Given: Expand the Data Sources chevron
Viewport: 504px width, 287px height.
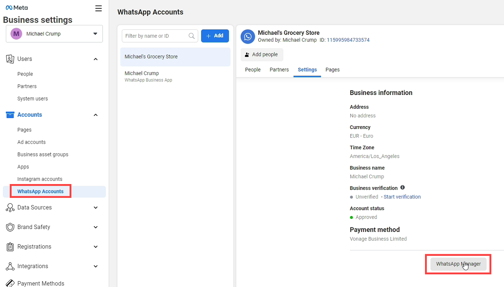Looking at the screenshot, I should tap(95, 208).
